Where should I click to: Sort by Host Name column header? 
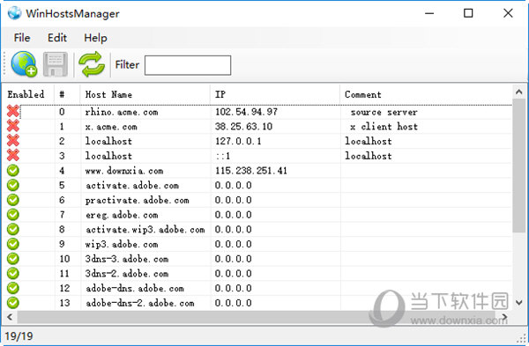coord(145,94)
